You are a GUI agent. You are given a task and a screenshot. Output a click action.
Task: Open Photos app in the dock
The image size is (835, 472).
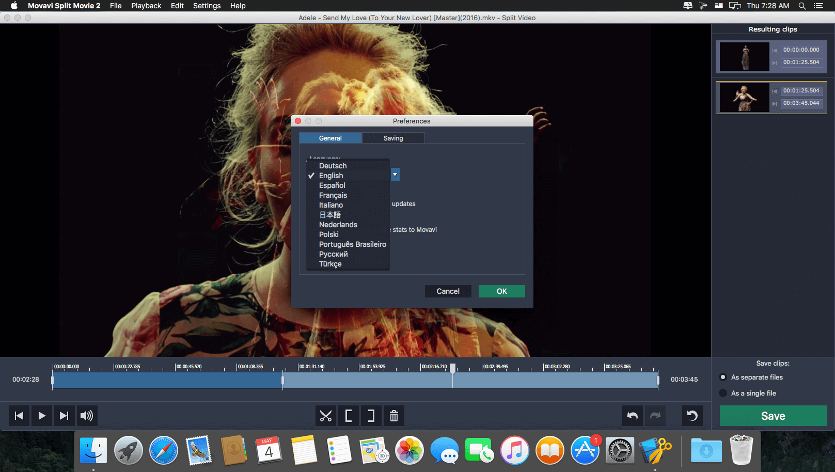[x=409, y=450]
